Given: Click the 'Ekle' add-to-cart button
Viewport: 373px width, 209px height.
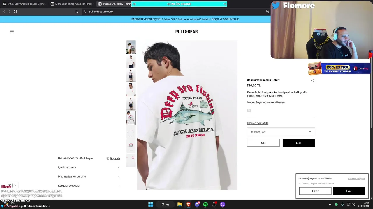Looking at the screenshot, I should coord(299,143).
